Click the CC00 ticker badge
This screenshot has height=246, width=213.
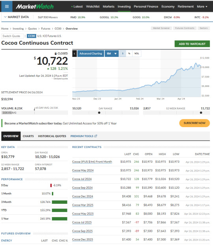pos(31,36)
